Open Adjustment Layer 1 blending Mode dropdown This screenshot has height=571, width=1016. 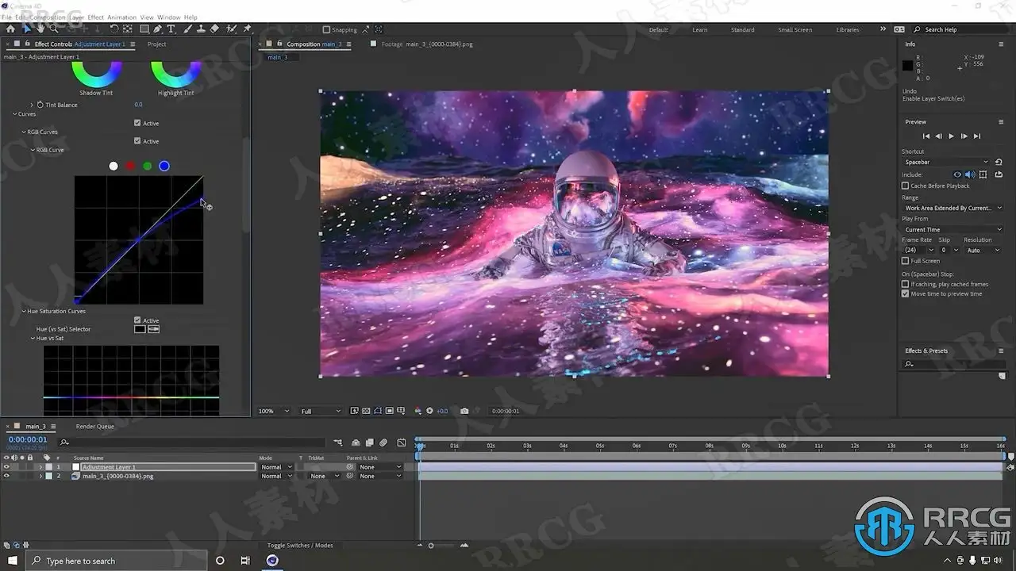pos(276,467)
